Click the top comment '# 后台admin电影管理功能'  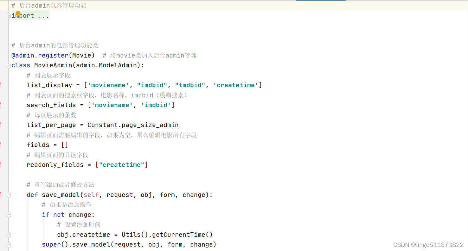pos(49,5)
